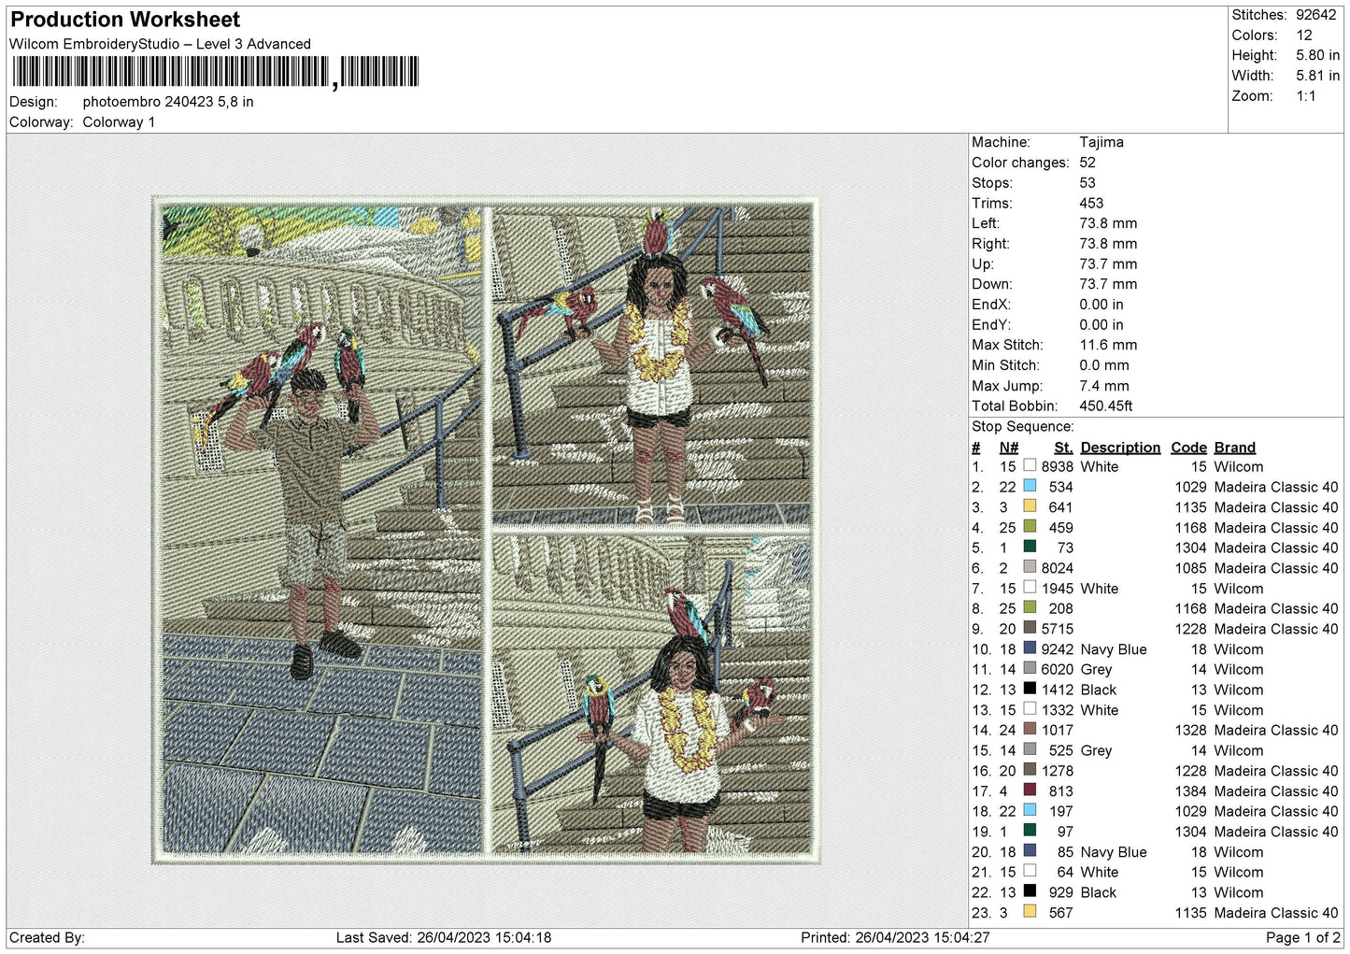Select the Width value 5.81 in
The height and width of the screenshot is (954, 1350).
(1317, 76)
